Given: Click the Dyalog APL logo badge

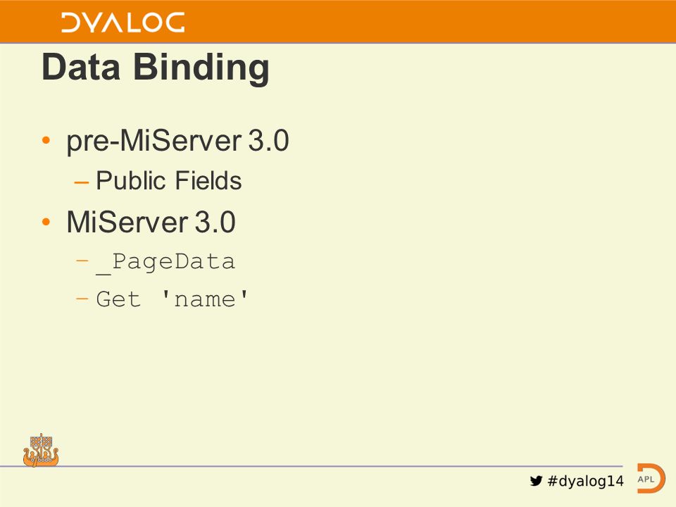Looking at the screenshot, I should [651, 479].
